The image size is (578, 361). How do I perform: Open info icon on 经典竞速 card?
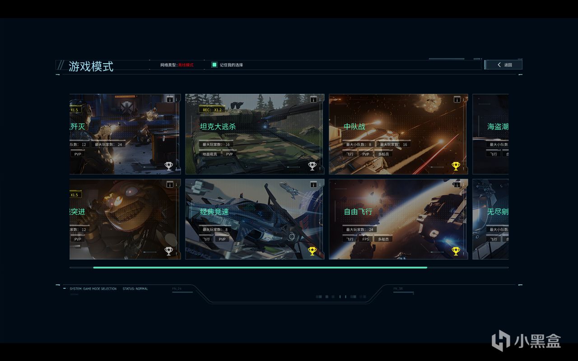coord(313,185)
